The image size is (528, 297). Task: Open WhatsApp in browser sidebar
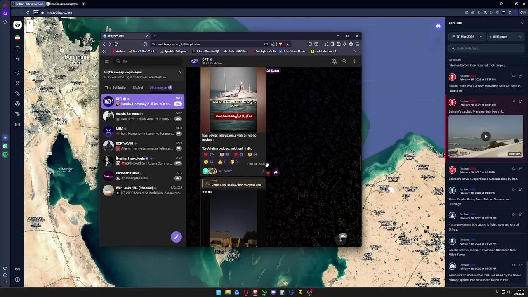(5, 146)
